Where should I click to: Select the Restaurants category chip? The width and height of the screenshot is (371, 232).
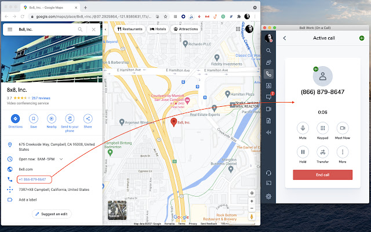pos(129,28)
